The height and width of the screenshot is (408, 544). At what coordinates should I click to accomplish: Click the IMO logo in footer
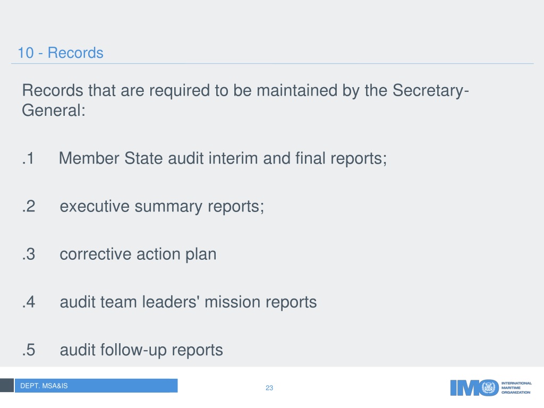pos(490,387)
